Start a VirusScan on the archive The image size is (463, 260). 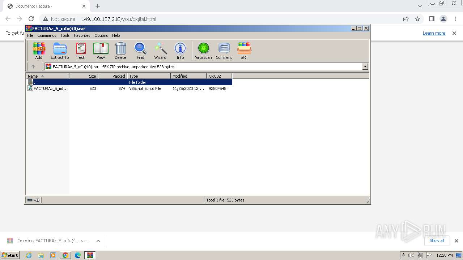tap(203, 51)
